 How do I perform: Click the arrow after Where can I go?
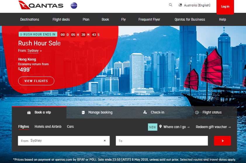tap(188, 127)
